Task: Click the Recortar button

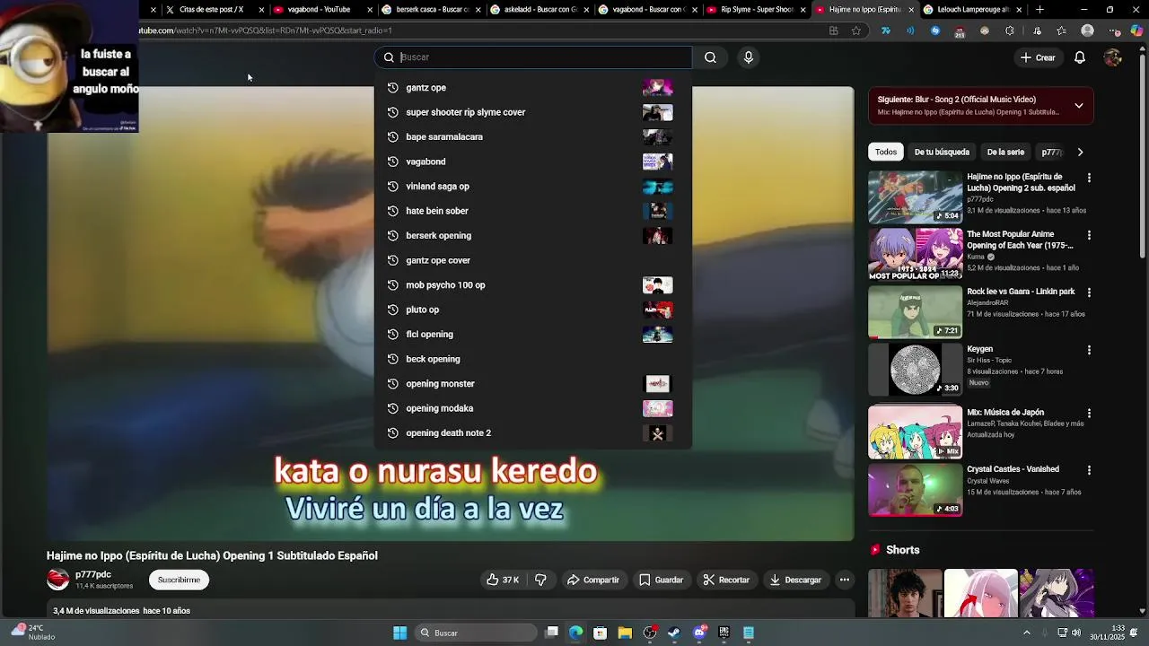Action: (725, 580)
